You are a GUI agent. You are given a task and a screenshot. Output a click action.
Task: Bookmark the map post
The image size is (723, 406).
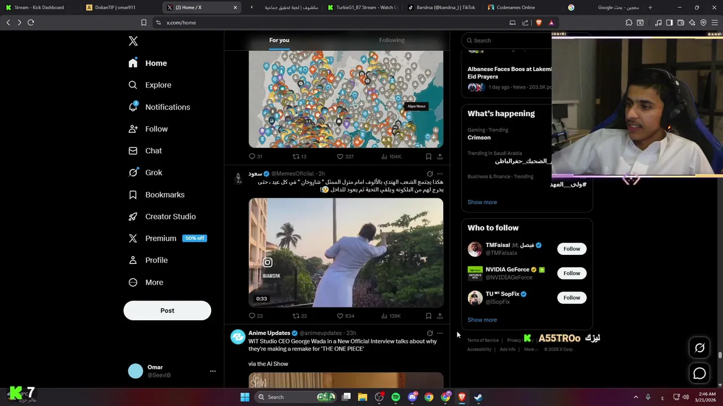point(428,156)
